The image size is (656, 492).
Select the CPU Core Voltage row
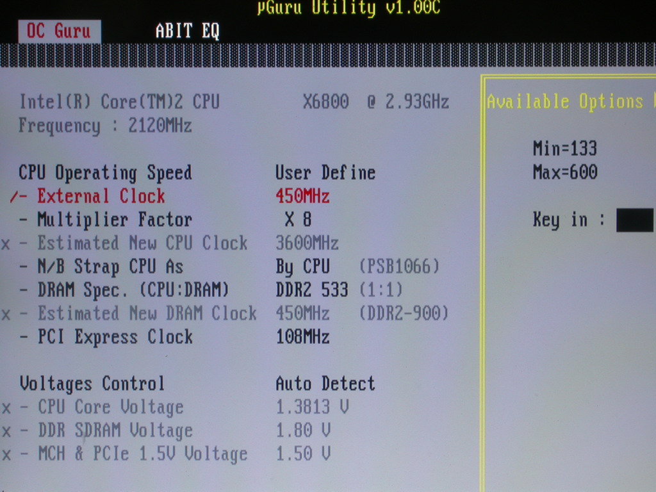pos(110,407)
